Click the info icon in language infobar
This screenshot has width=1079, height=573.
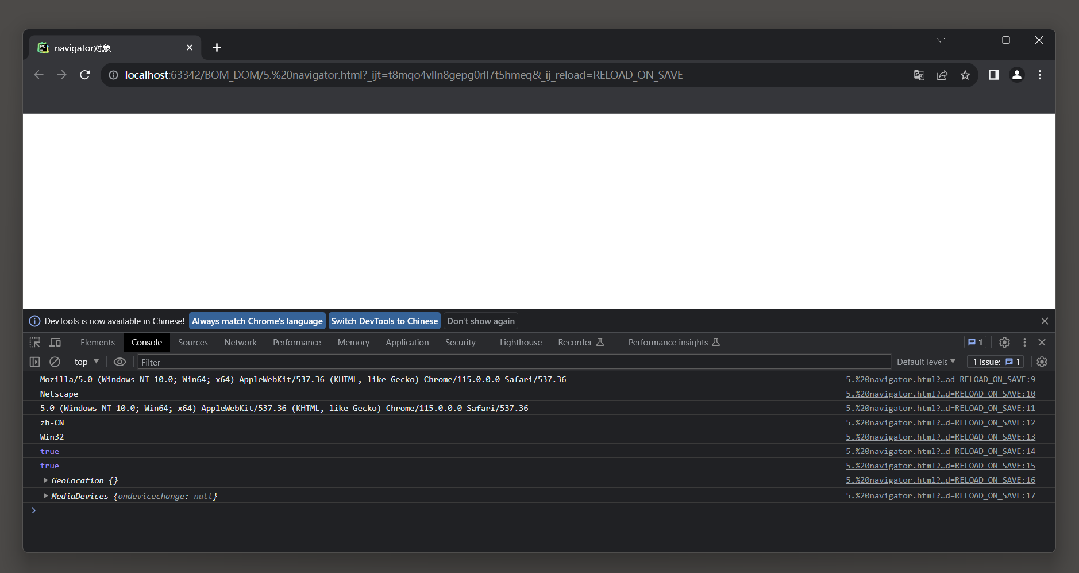pyautogui.click(x=34, y=321)
